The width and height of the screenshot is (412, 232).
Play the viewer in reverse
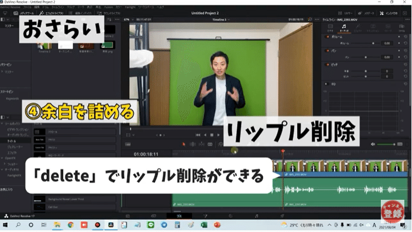(205, 135)
